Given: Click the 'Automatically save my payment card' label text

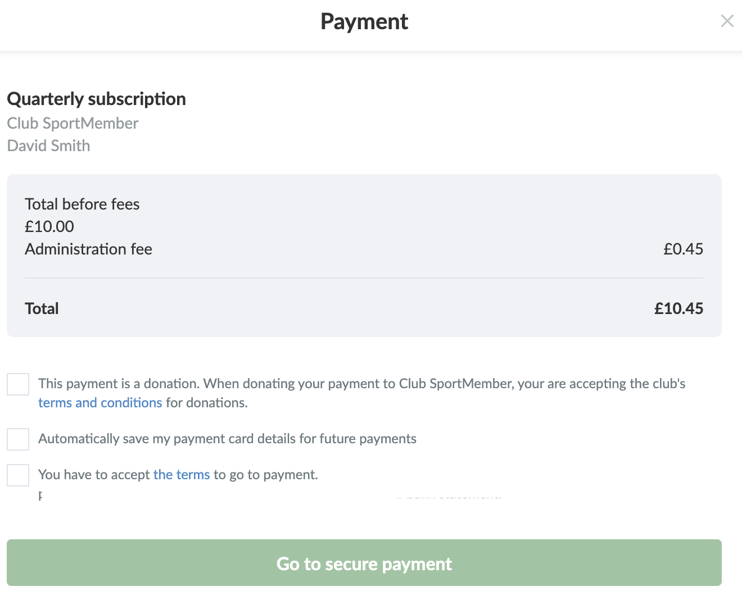Looking at the screenshot, I should click(x=227, y=439).
